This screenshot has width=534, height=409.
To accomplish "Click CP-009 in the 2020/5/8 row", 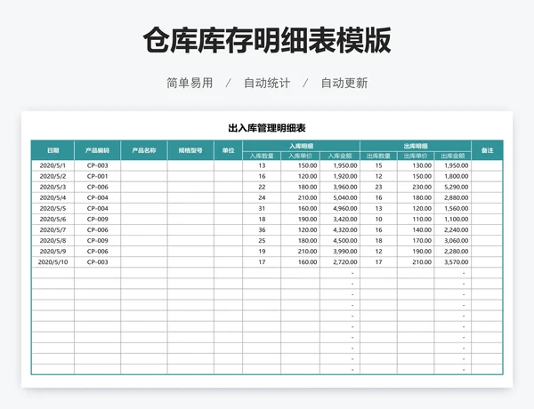I will pyautogui.click(x=97, y=241).
